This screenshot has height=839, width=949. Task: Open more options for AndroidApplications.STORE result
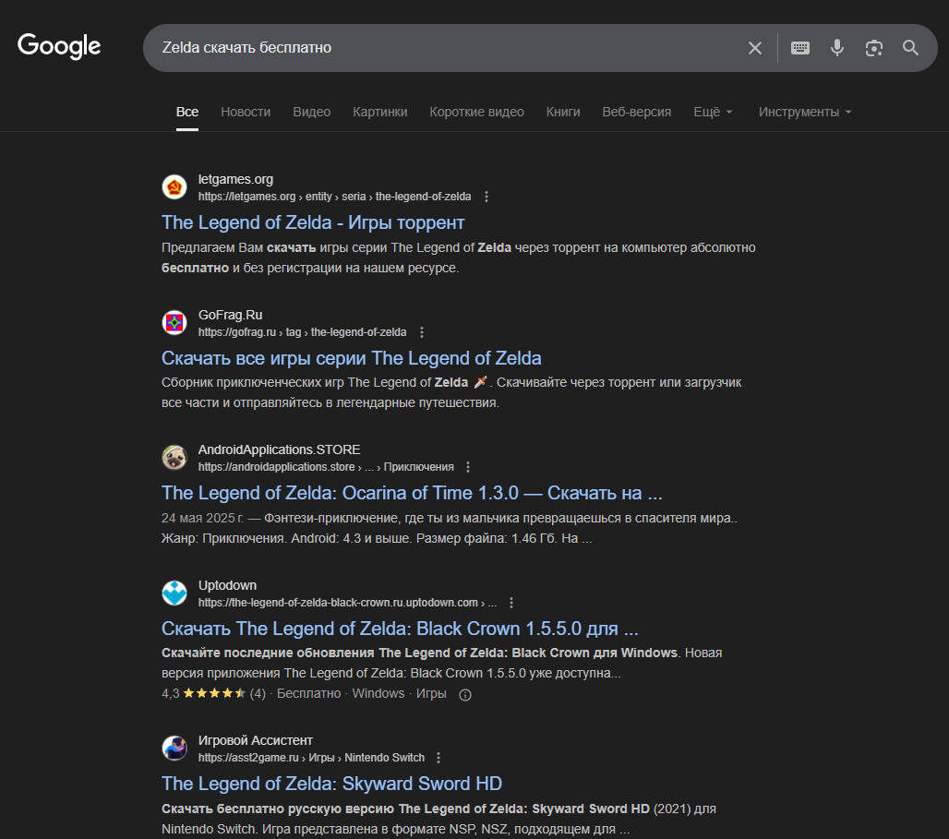(468, 467)
